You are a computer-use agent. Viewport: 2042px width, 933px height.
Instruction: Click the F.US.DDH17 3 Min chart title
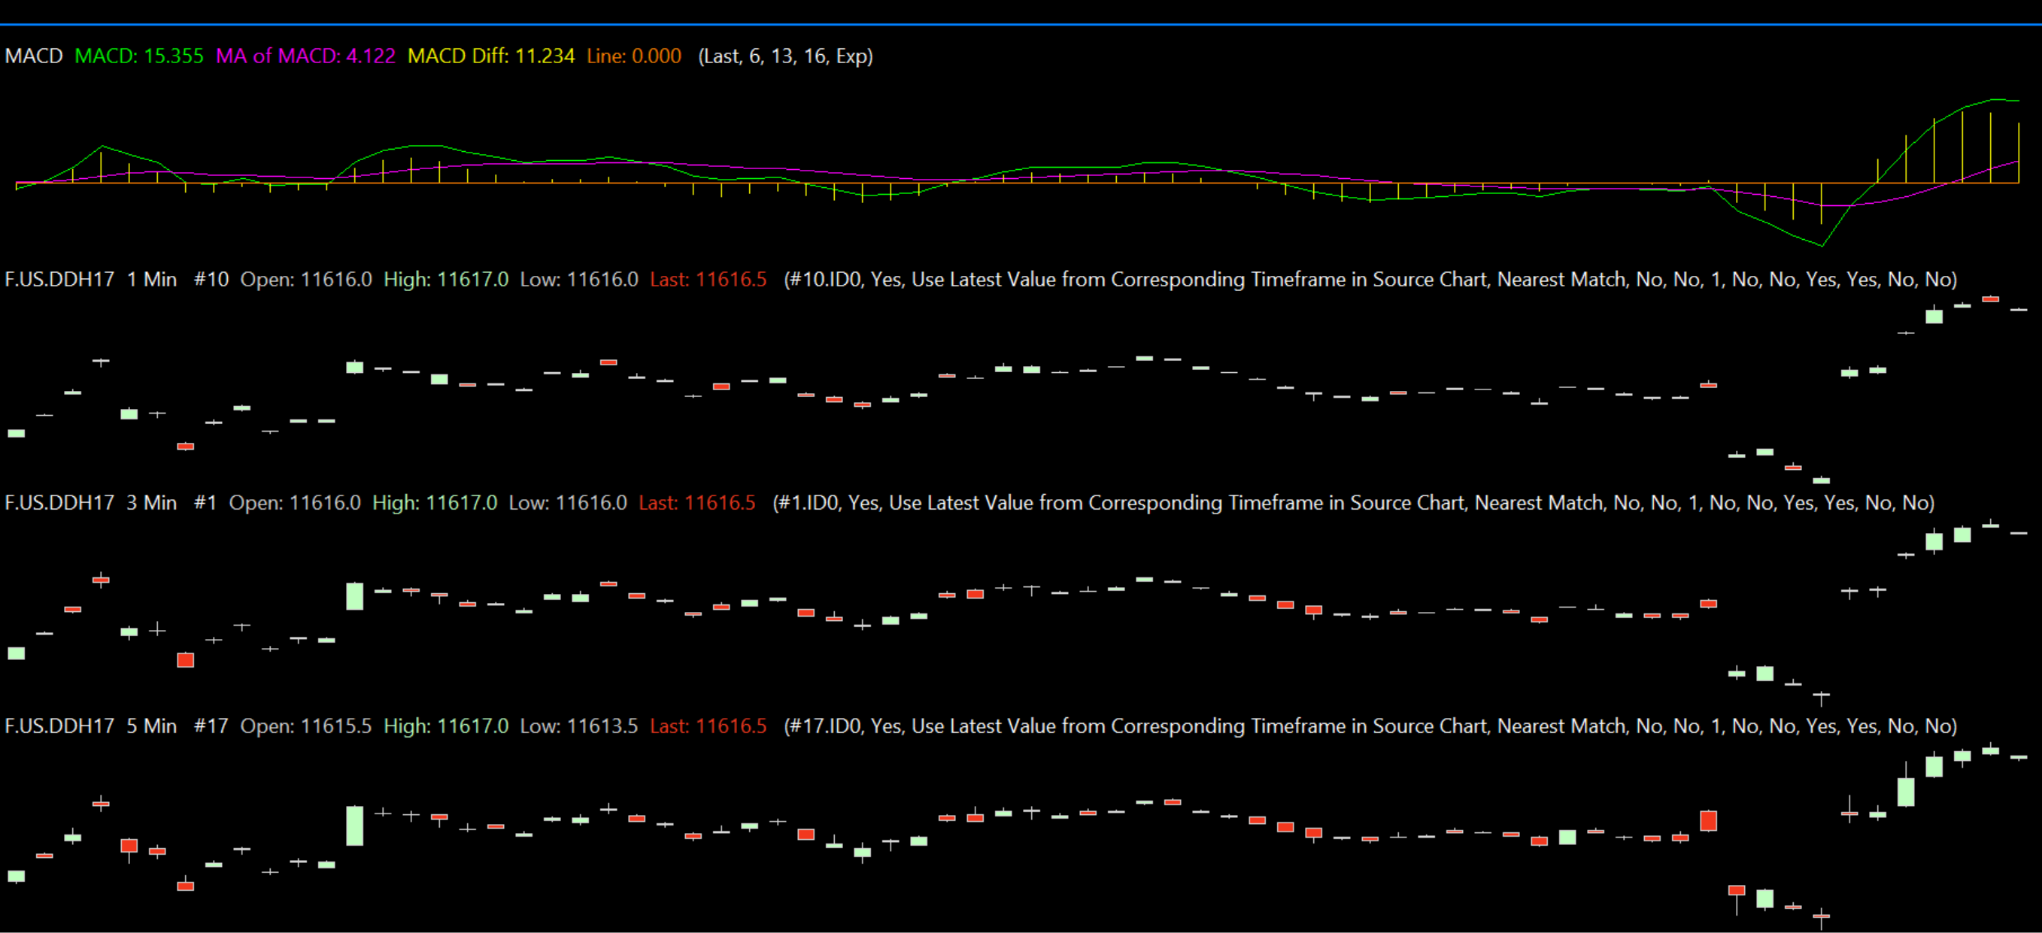tap(90, 502)
